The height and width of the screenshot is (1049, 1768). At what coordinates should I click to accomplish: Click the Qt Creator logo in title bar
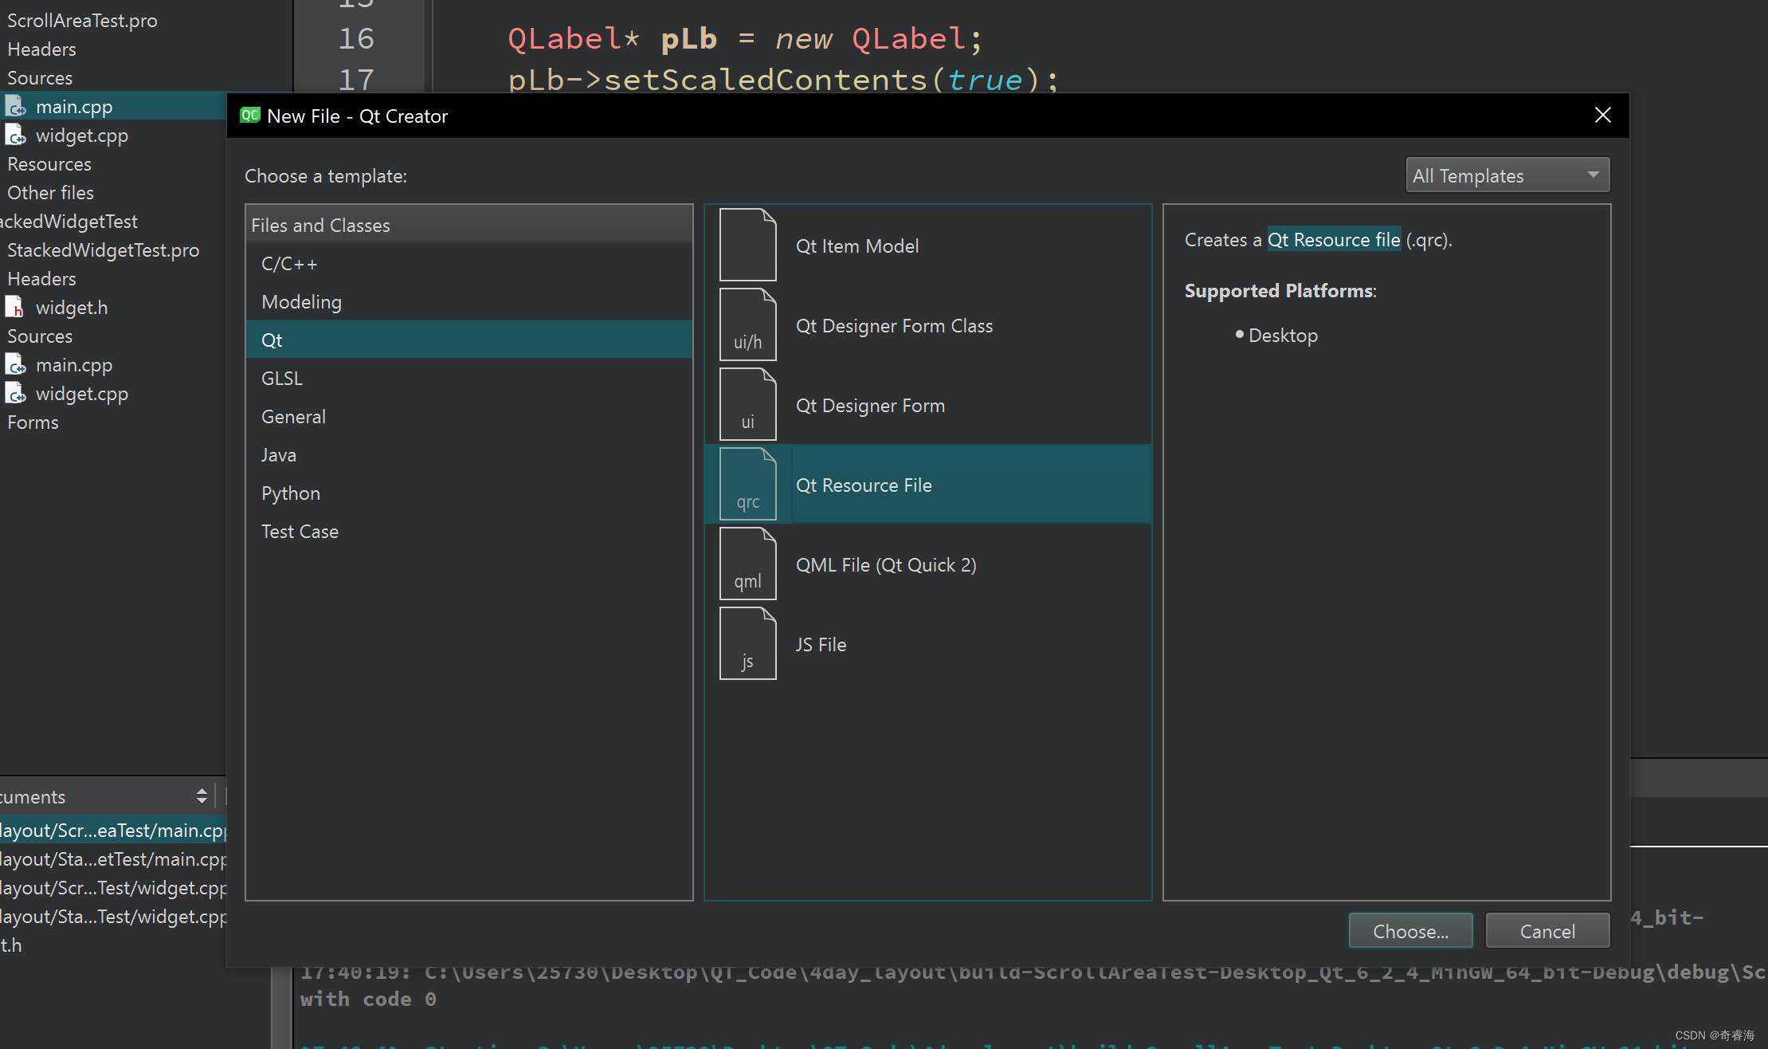(250, 116)
